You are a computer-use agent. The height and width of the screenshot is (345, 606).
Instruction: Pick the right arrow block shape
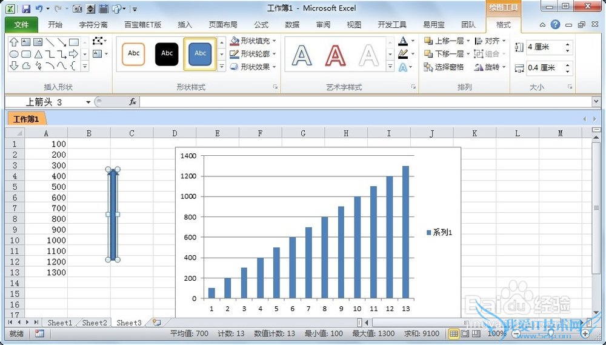point(74,54)
